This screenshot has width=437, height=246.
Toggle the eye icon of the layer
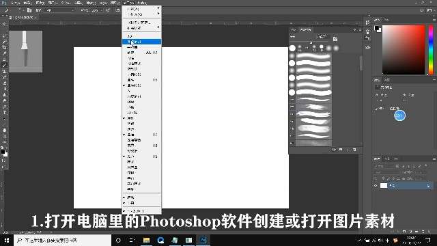(x=376, y=185)
